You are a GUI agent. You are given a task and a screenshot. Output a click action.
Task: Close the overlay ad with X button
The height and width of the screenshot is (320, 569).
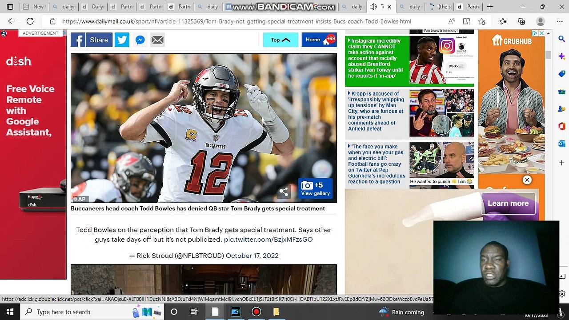[x=527, y=180]
